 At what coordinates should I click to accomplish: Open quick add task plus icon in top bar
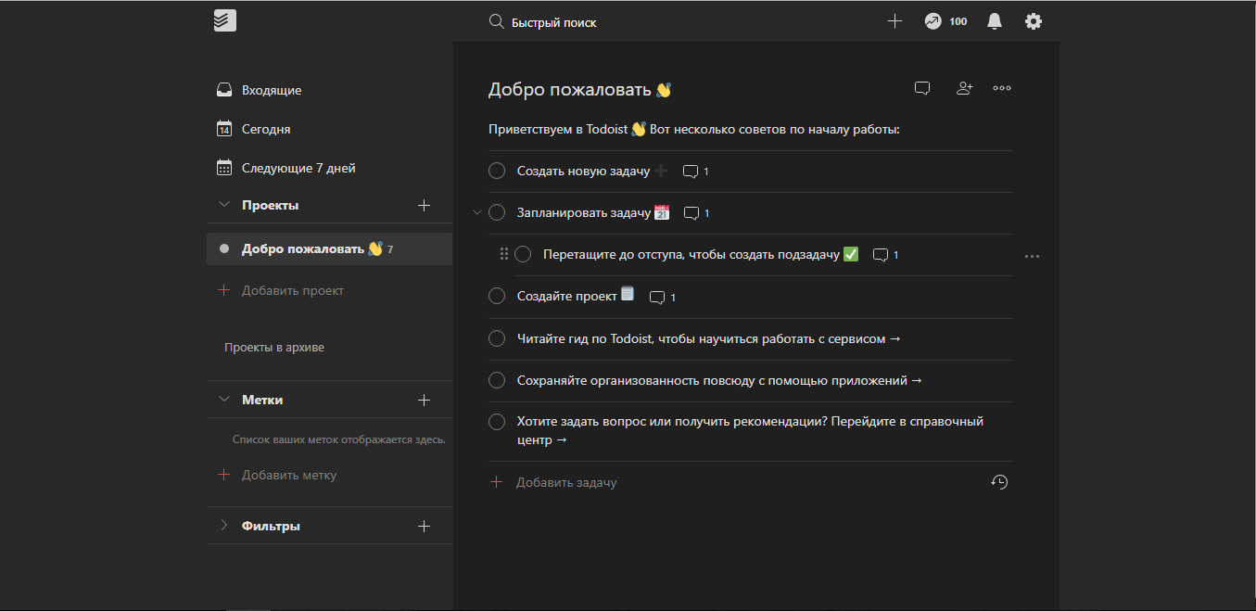pyautogui.click(x=894, y=21)
